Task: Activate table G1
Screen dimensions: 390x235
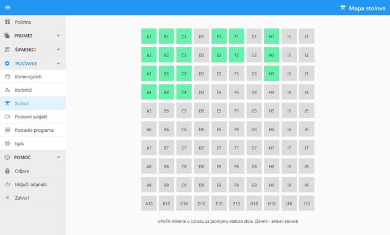Action: 254,36
